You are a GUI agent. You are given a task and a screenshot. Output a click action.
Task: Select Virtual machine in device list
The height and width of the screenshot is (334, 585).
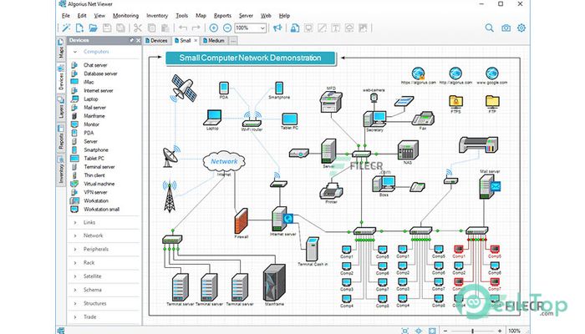99,184
